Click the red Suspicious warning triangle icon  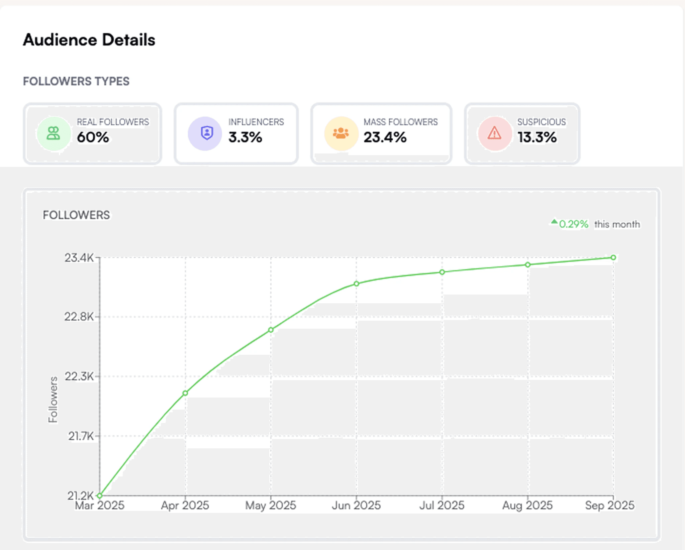(x=494, y=133)
